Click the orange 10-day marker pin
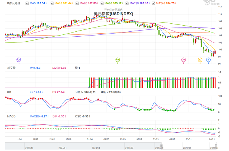Viewport: 229px width, 151px height. 200,60
